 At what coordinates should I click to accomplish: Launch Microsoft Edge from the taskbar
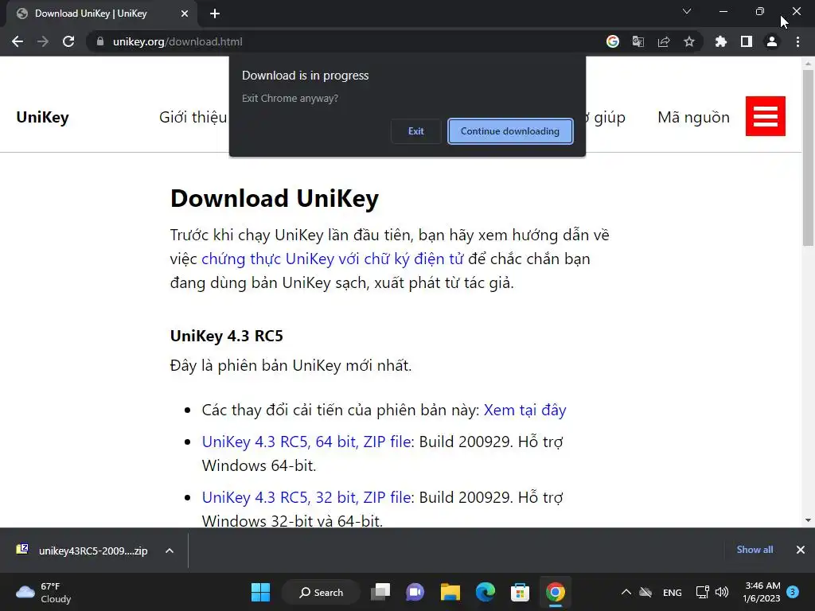point(485,592)
